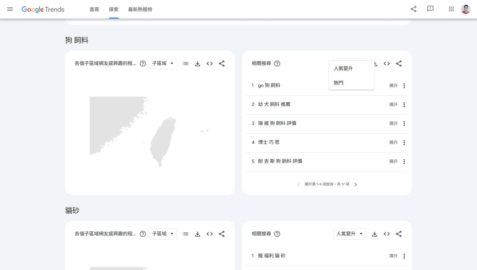Share the 狗飼料 subregion map

pyautogui.click(x=222, y=64)
